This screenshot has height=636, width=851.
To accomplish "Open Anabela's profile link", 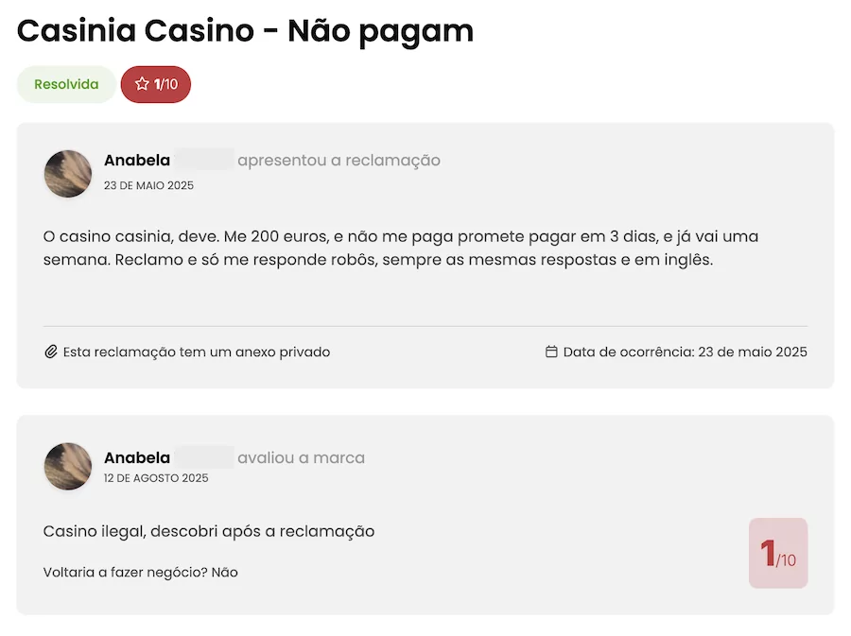I will click(x=137, y=160).
